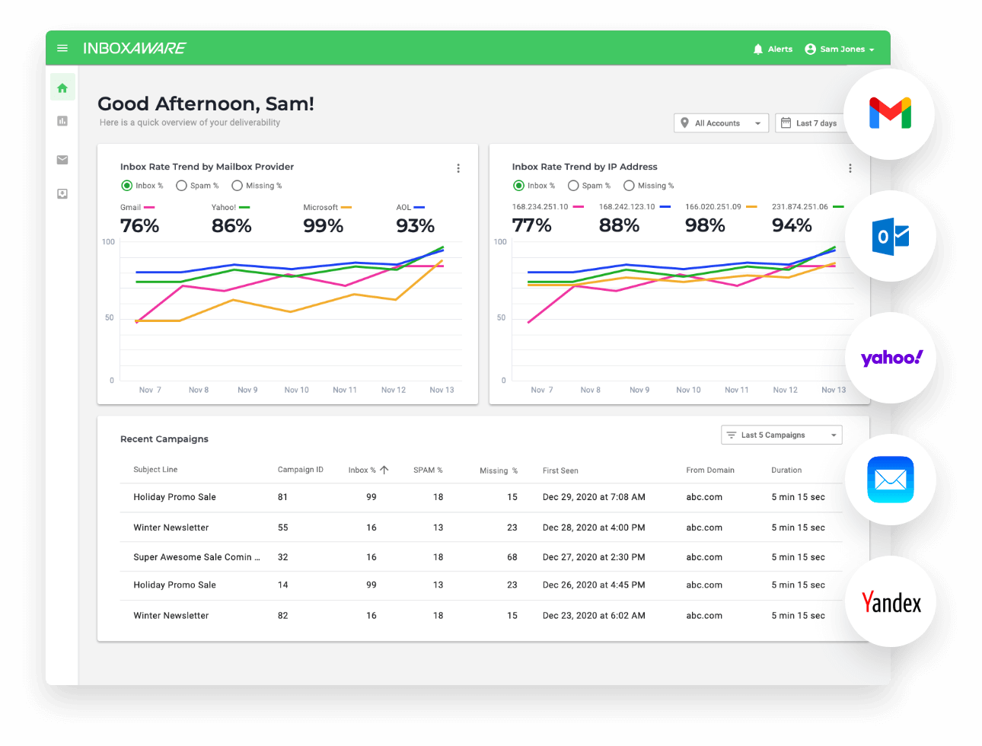Open the IP Address chart three-dot menu
982x746 pixels.
point(850,168)
